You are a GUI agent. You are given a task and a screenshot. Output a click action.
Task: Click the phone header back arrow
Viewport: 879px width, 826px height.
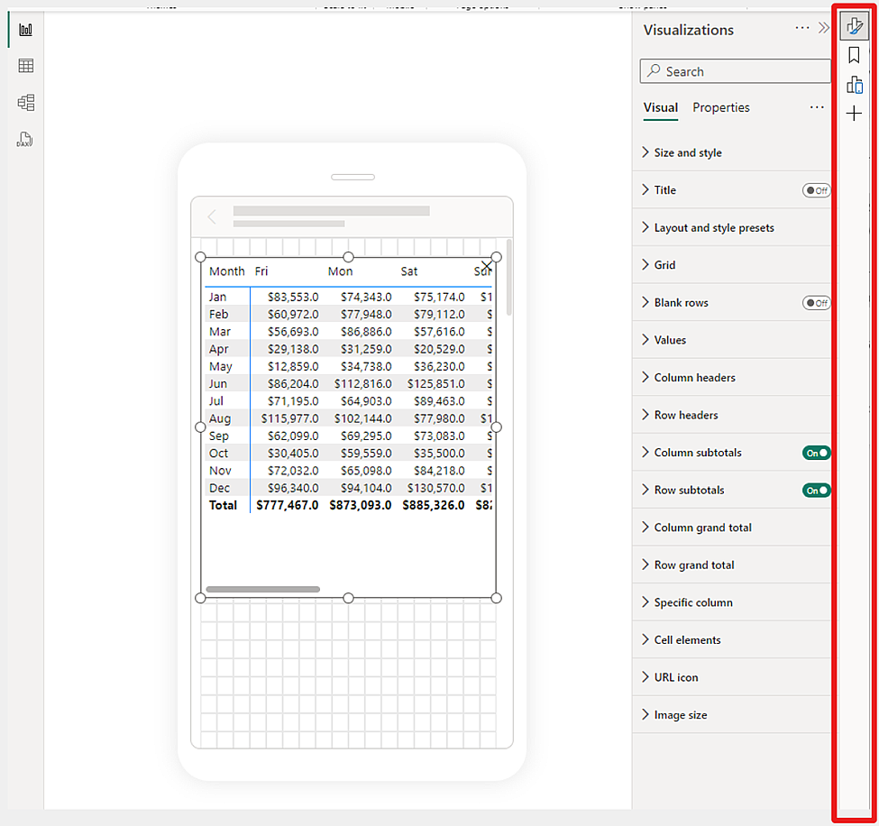click(x=212, y=217)
